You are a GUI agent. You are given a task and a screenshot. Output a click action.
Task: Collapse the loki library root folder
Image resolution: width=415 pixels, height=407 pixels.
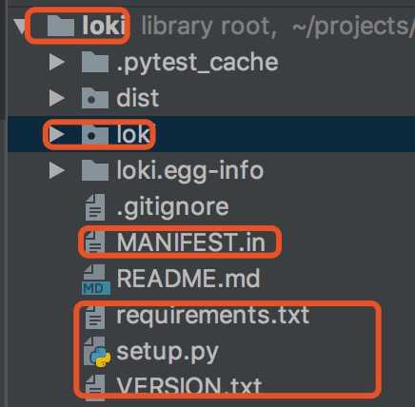point(20,26)
